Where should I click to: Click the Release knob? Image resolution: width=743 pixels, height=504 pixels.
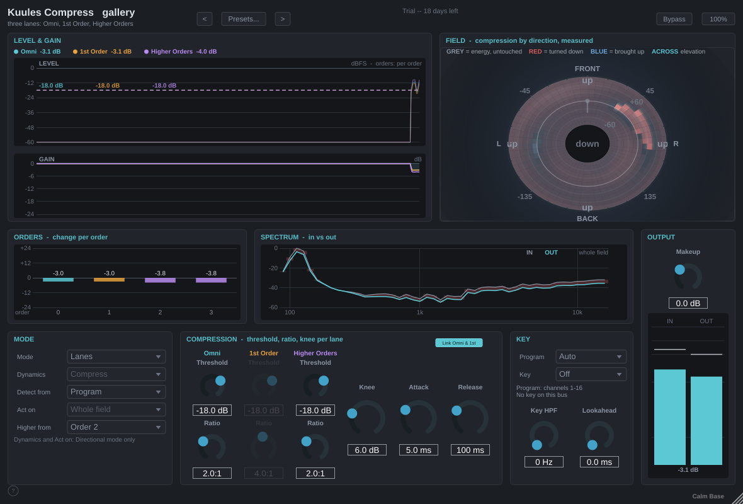tap(470, 418)
